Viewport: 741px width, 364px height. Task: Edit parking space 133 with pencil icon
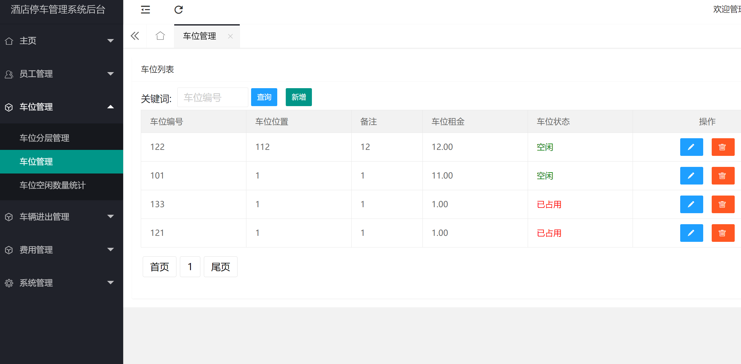[x=691, y=204]
